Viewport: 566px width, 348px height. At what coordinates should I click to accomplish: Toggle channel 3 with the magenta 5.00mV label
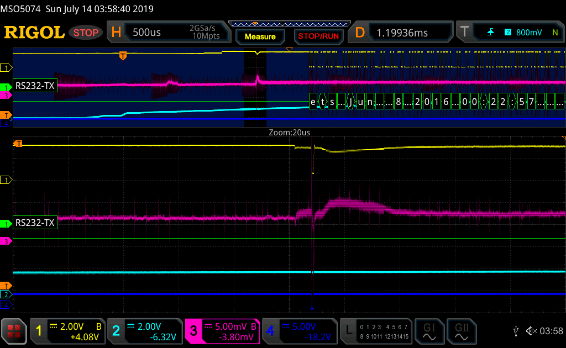coord(222,331)
